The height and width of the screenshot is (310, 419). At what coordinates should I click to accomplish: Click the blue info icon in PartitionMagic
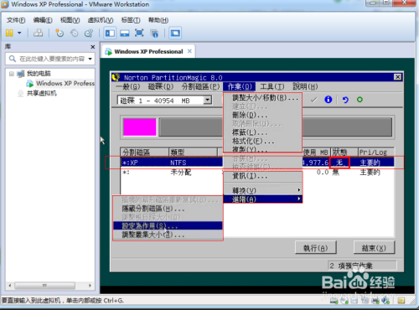(x=328, y=100)
